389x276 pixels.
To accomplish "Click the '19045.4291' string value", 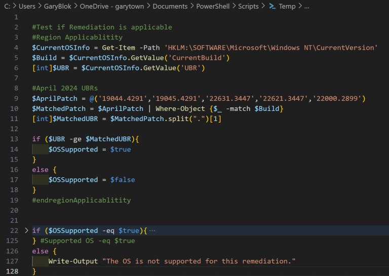I will pyautogui.click(x=176, y=98).
